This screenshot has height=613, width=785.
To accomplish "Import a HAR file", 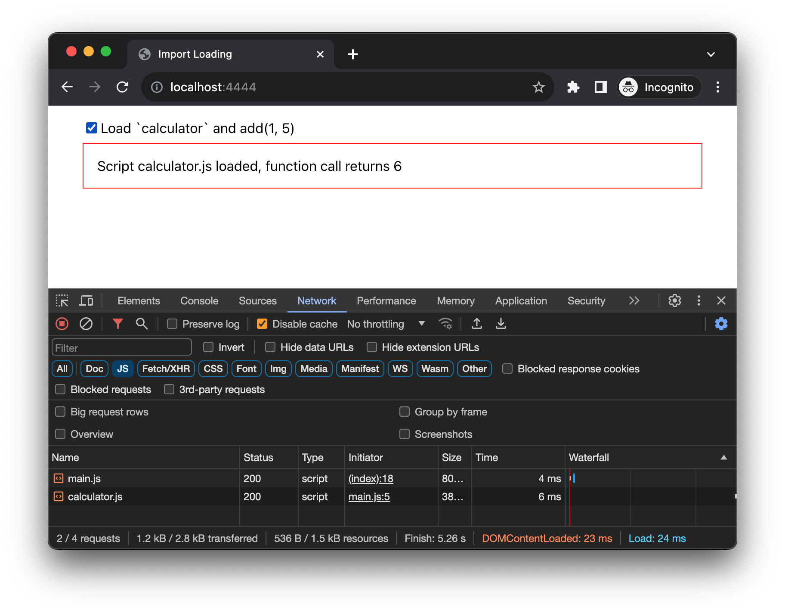I will pos(477,324).
